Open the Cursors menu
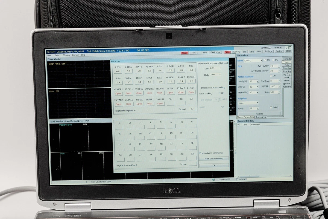The width and height of the screenshot is (328, 219). [75, 55]
